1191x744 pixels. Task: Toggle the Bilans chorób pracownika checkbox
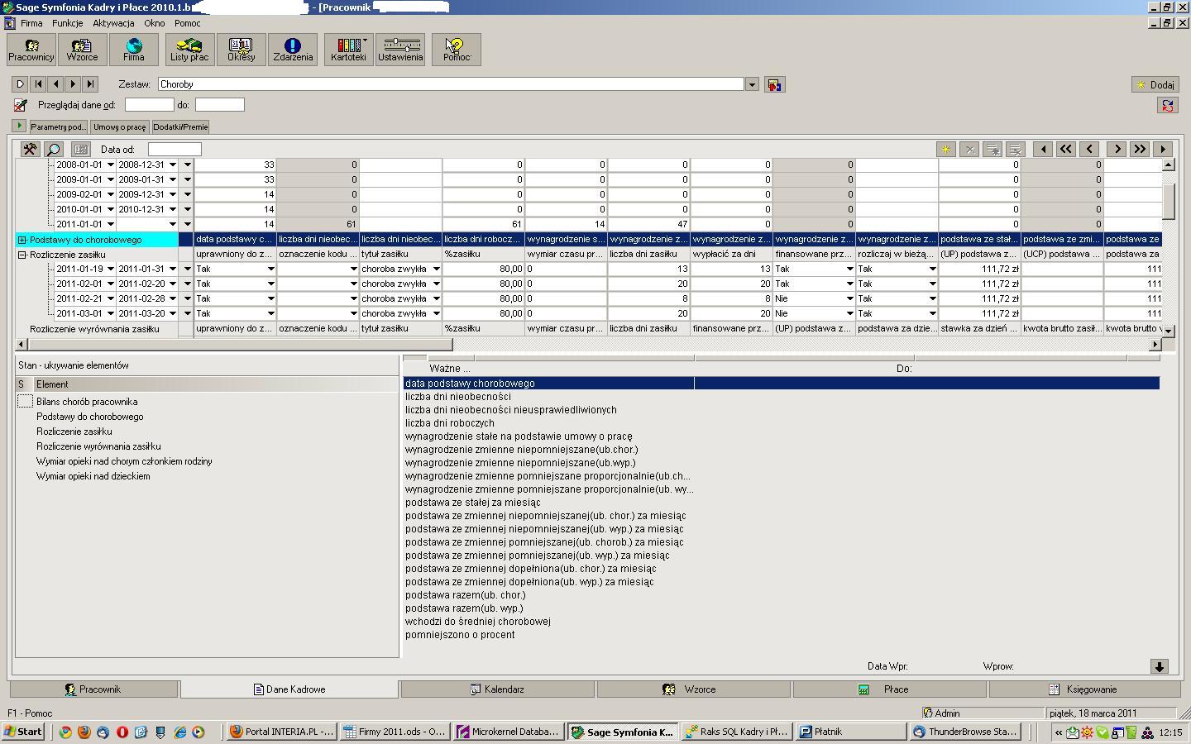click(x=25, y=402)
